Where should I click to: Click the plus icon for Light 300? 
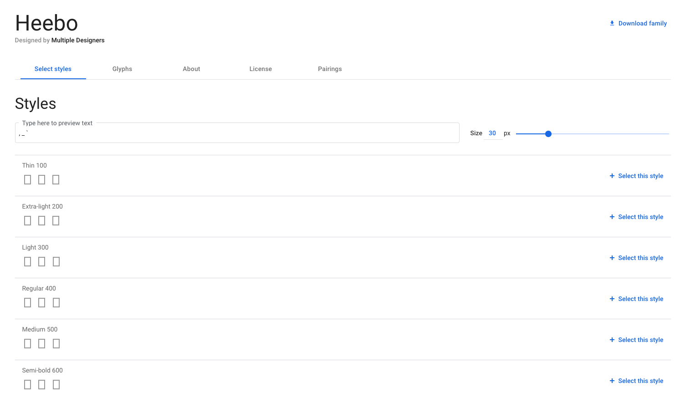click(612, 258)
